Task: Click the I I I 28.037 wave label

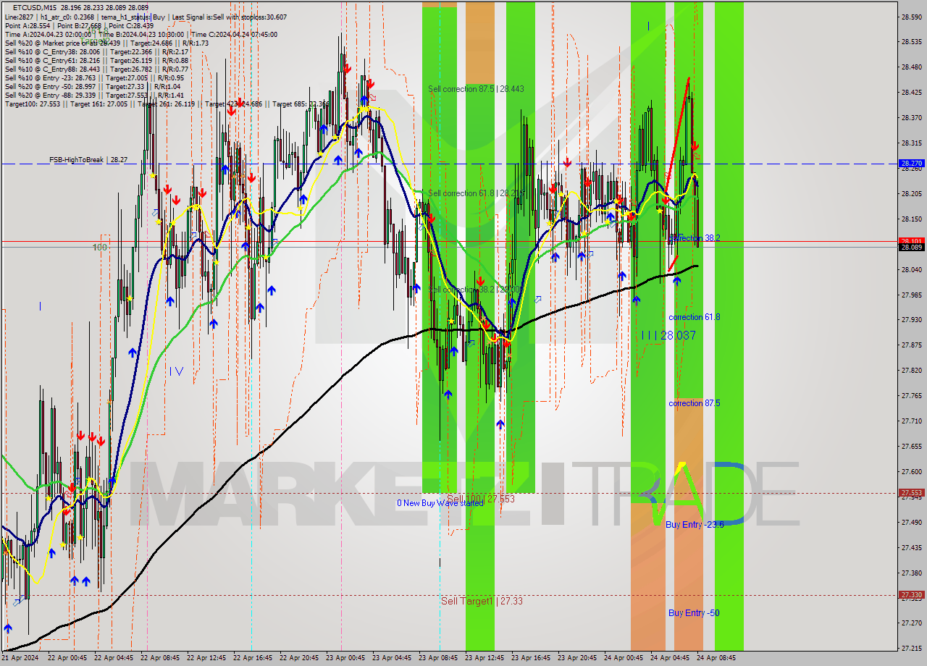Action: click(668, 336)
